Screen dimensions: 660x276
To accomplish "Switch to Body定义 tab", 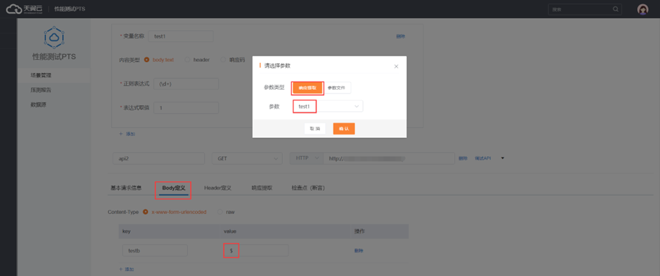I will tap(174, 187).
